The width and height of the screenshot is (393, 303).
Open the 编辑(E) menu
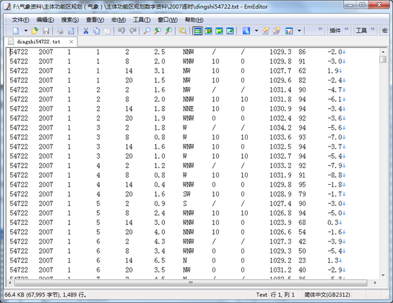45,20
